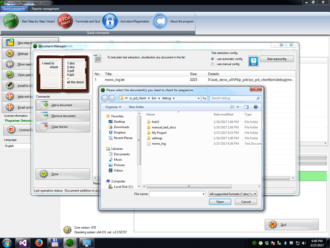330x248 pixels.
Task: Click the volume speaker tray icon
Action: click(x=304, y=243)
